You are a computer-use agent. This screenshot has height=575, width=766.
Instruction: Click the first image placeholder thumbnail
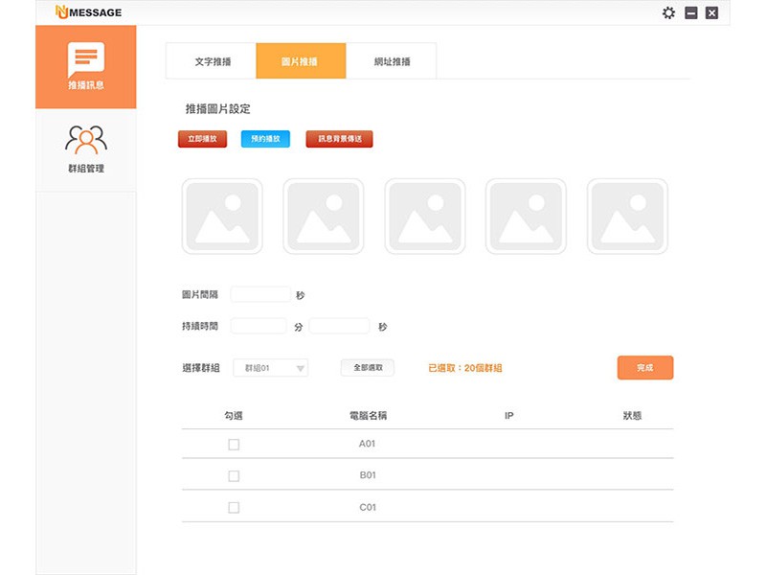[222, 217]
